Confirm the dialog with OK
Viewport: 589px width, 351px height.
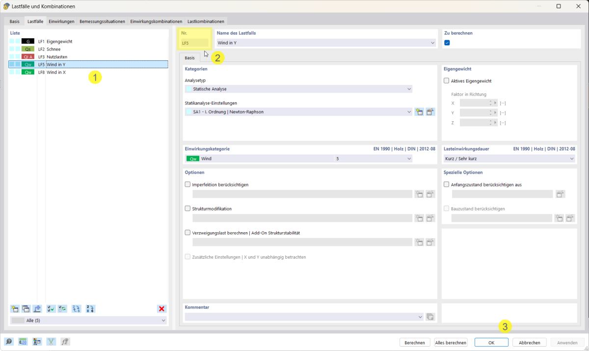491,343
